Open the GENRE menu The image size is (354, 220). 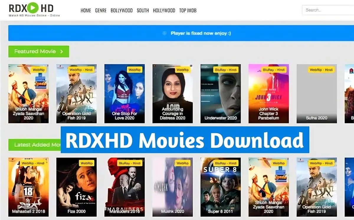pyautogui.click(x=101, y=11)
